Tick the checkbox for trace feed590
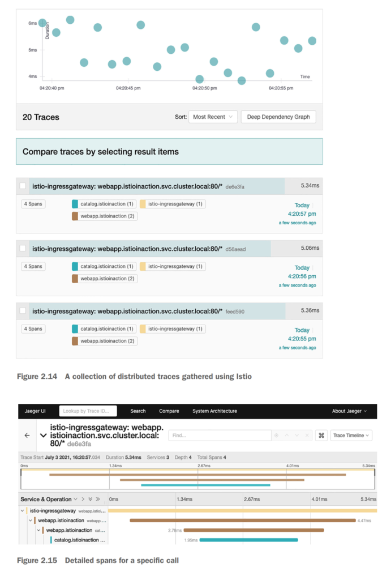Screen dimensions: 391x580 pos(23,311)
